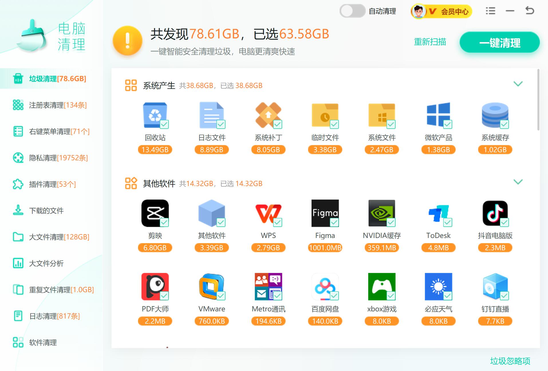Open the 系统文件 folder icon
The image size is (548, 371).
(382, 115)
